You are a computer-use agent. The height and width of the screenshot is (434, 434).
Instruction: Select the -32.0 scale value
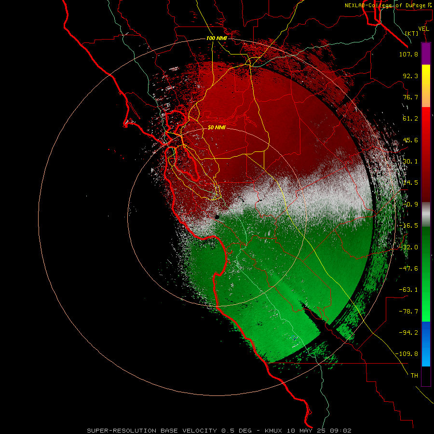[408, 247]
